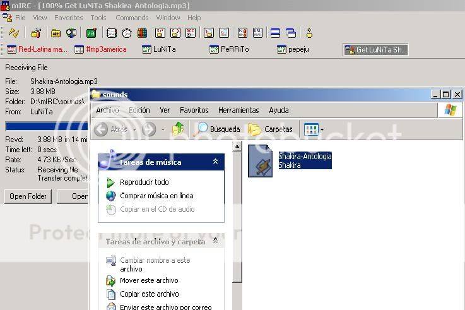Switch to Red-Latina status window tab
This screenshot has height=310, width=465.
(37, 49)
